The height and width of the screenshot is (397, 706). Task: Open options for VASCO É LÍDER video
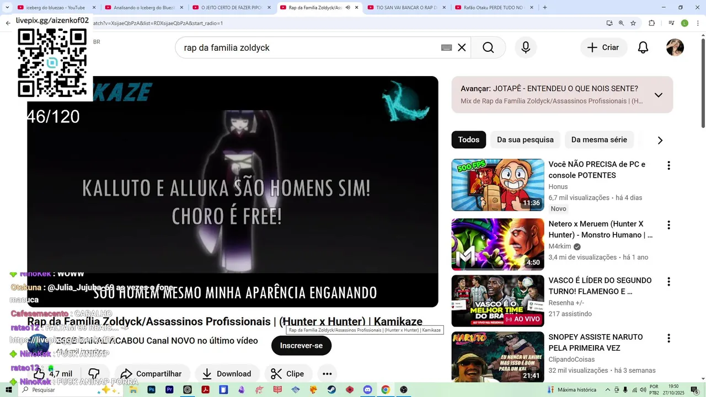pos(668,282)
